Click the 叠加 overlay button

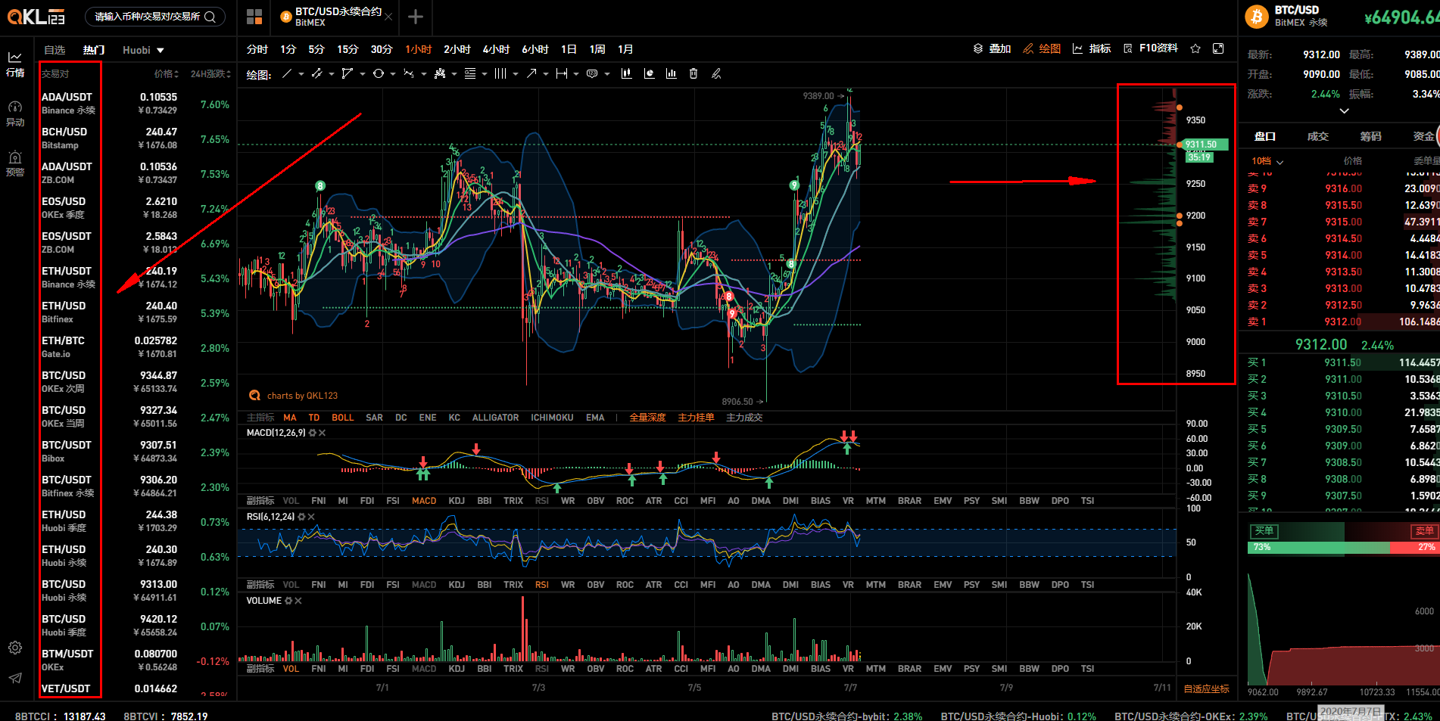pos(992,48)
